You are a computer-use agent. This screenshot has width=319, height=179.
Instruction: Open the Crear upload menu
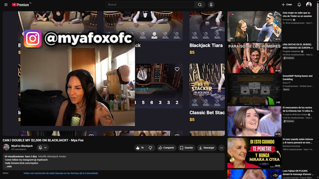tap(287, 5)
